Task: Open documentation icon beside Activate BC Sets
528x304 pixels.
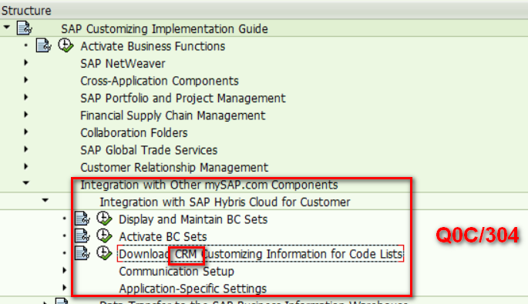Action: click(82, 236)
